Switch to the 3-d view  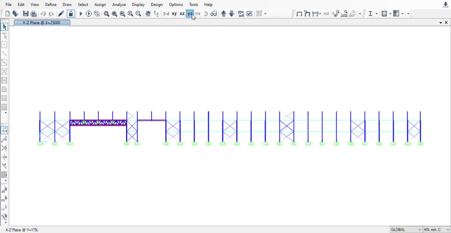tap(166, 14)
